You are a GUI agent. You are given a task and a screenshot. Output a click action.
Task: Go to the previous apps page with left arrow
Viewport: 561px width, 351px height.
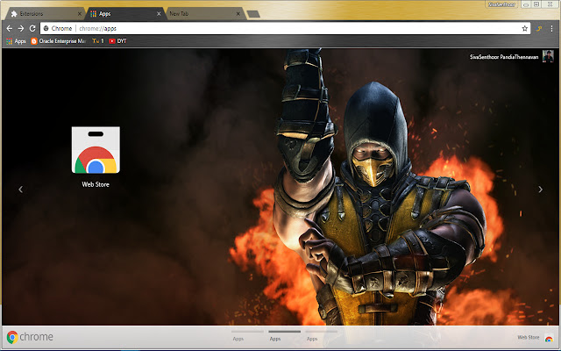(21, 190)
